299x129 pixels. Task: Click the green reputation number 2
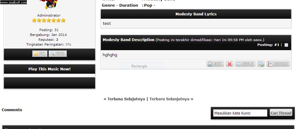point(57,40)
